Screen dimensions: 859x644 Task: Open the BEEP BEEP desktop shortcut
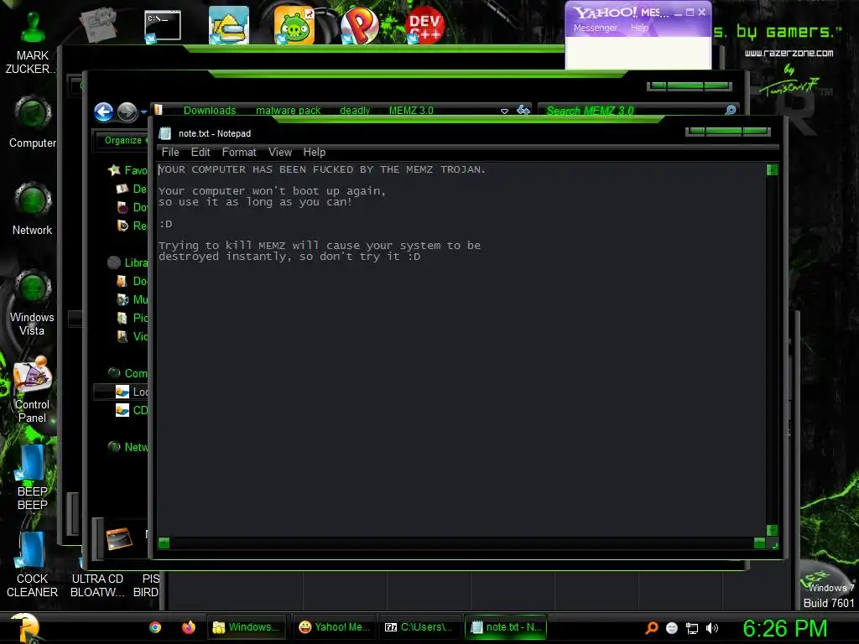(33, 477)
